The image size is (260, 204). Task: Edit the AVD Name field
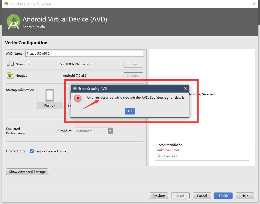pos(84,54)
